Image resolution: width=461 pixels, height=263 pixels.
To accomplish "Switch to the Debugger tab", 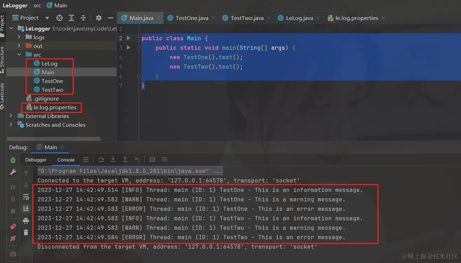I will pyautogui.click(x=36, y=160).
